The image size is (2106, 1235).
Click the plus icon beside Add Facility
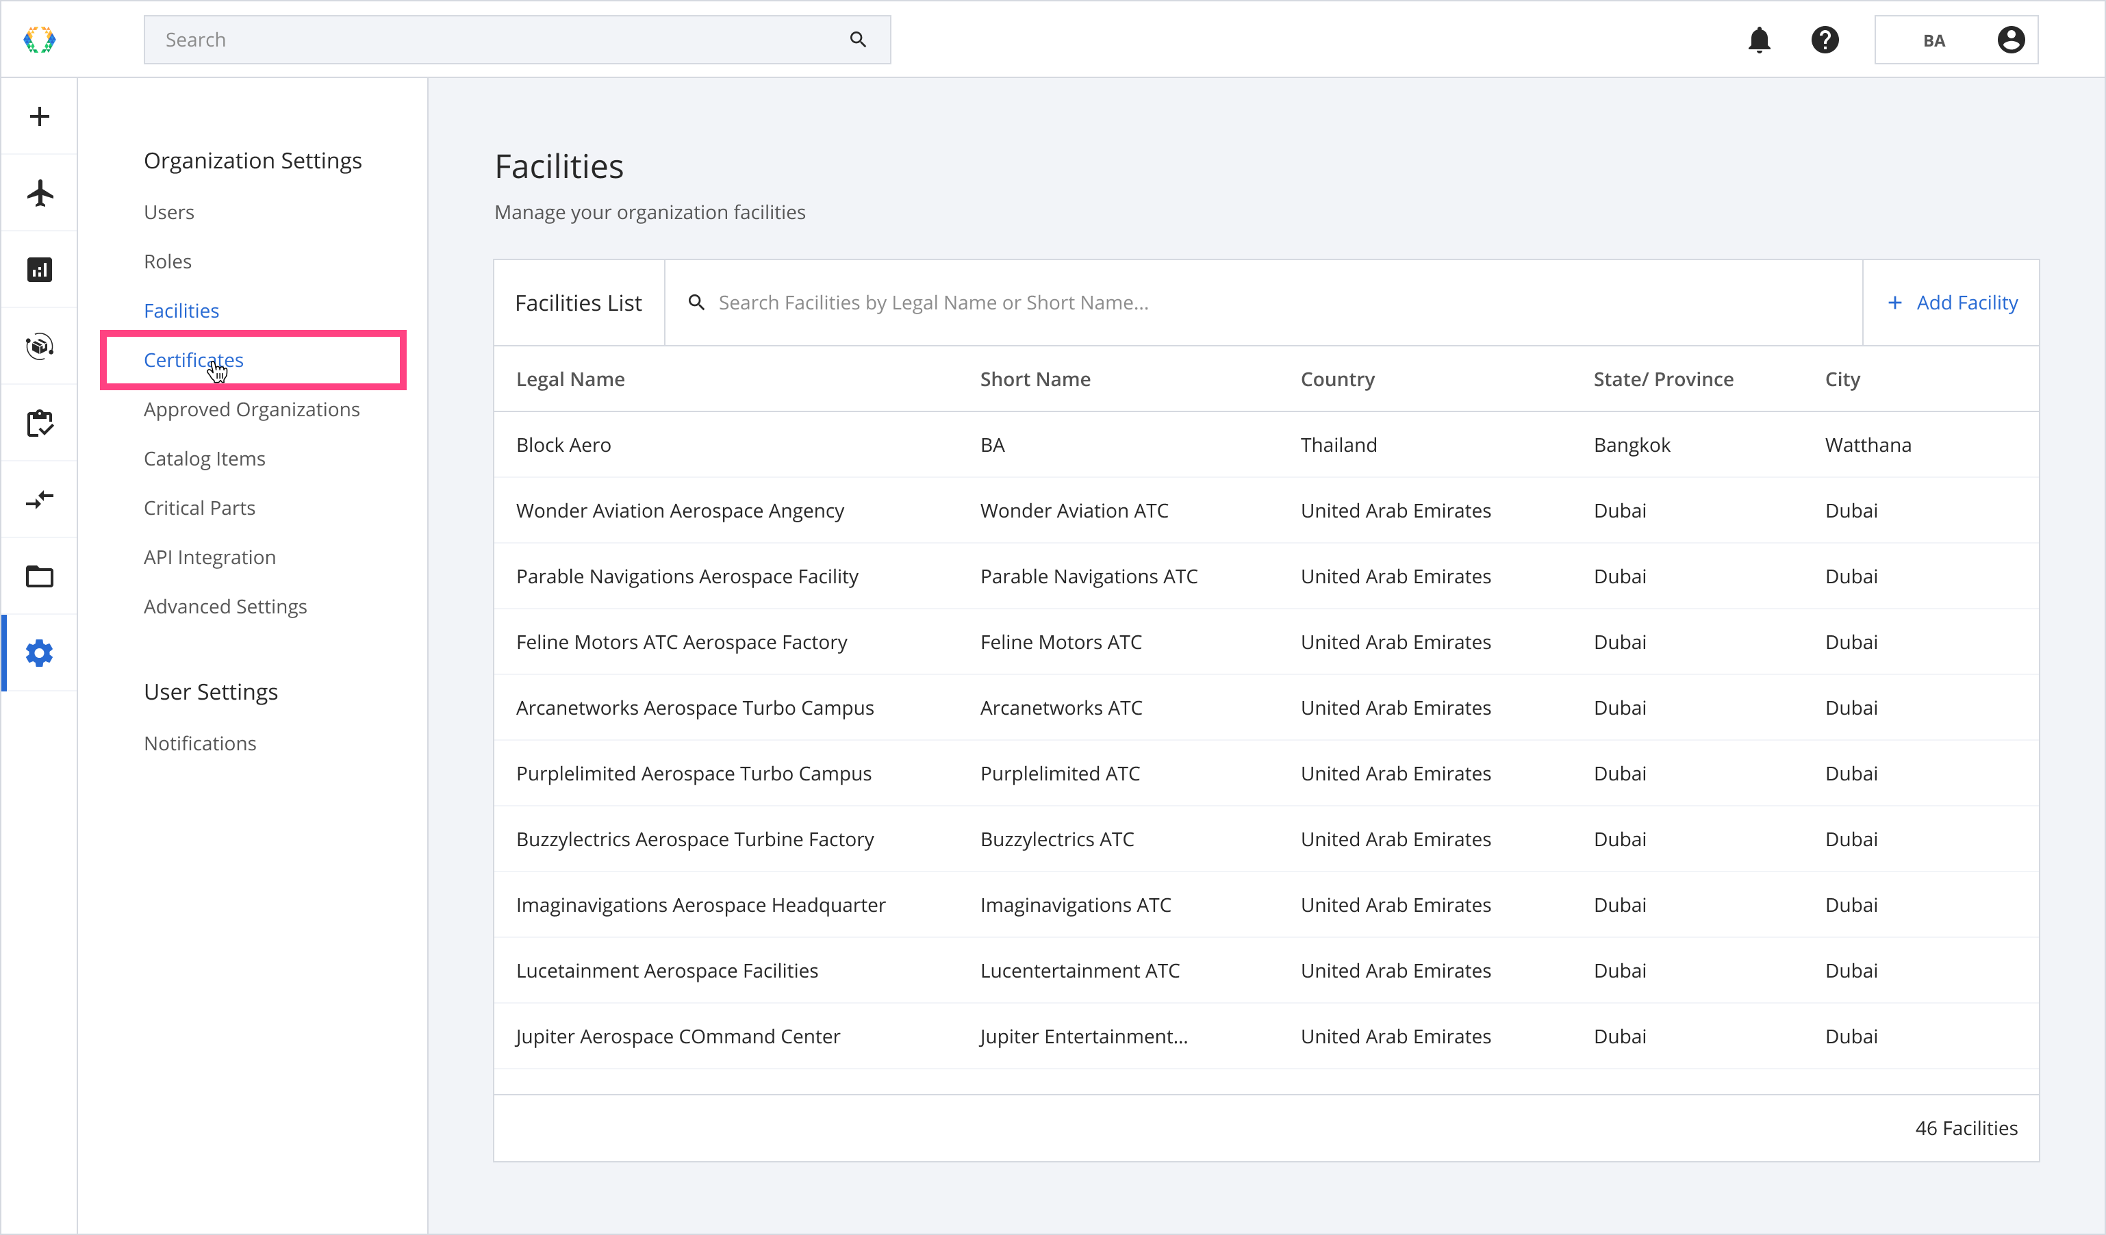tap(1894, 303)
